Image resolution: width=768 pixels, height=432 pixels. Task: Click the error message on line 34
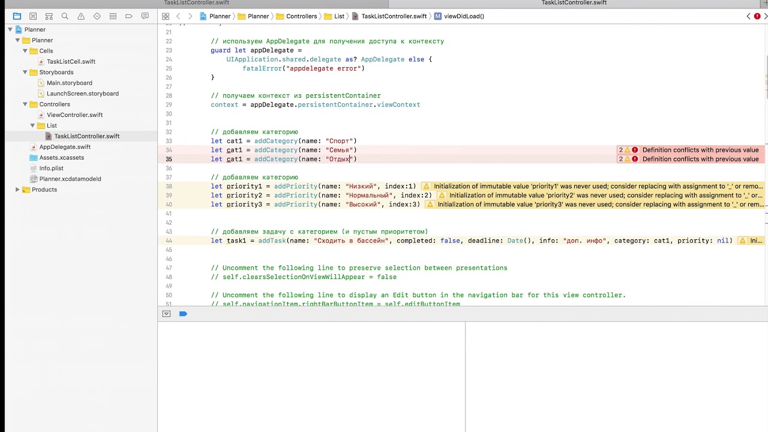pos(700,150)
